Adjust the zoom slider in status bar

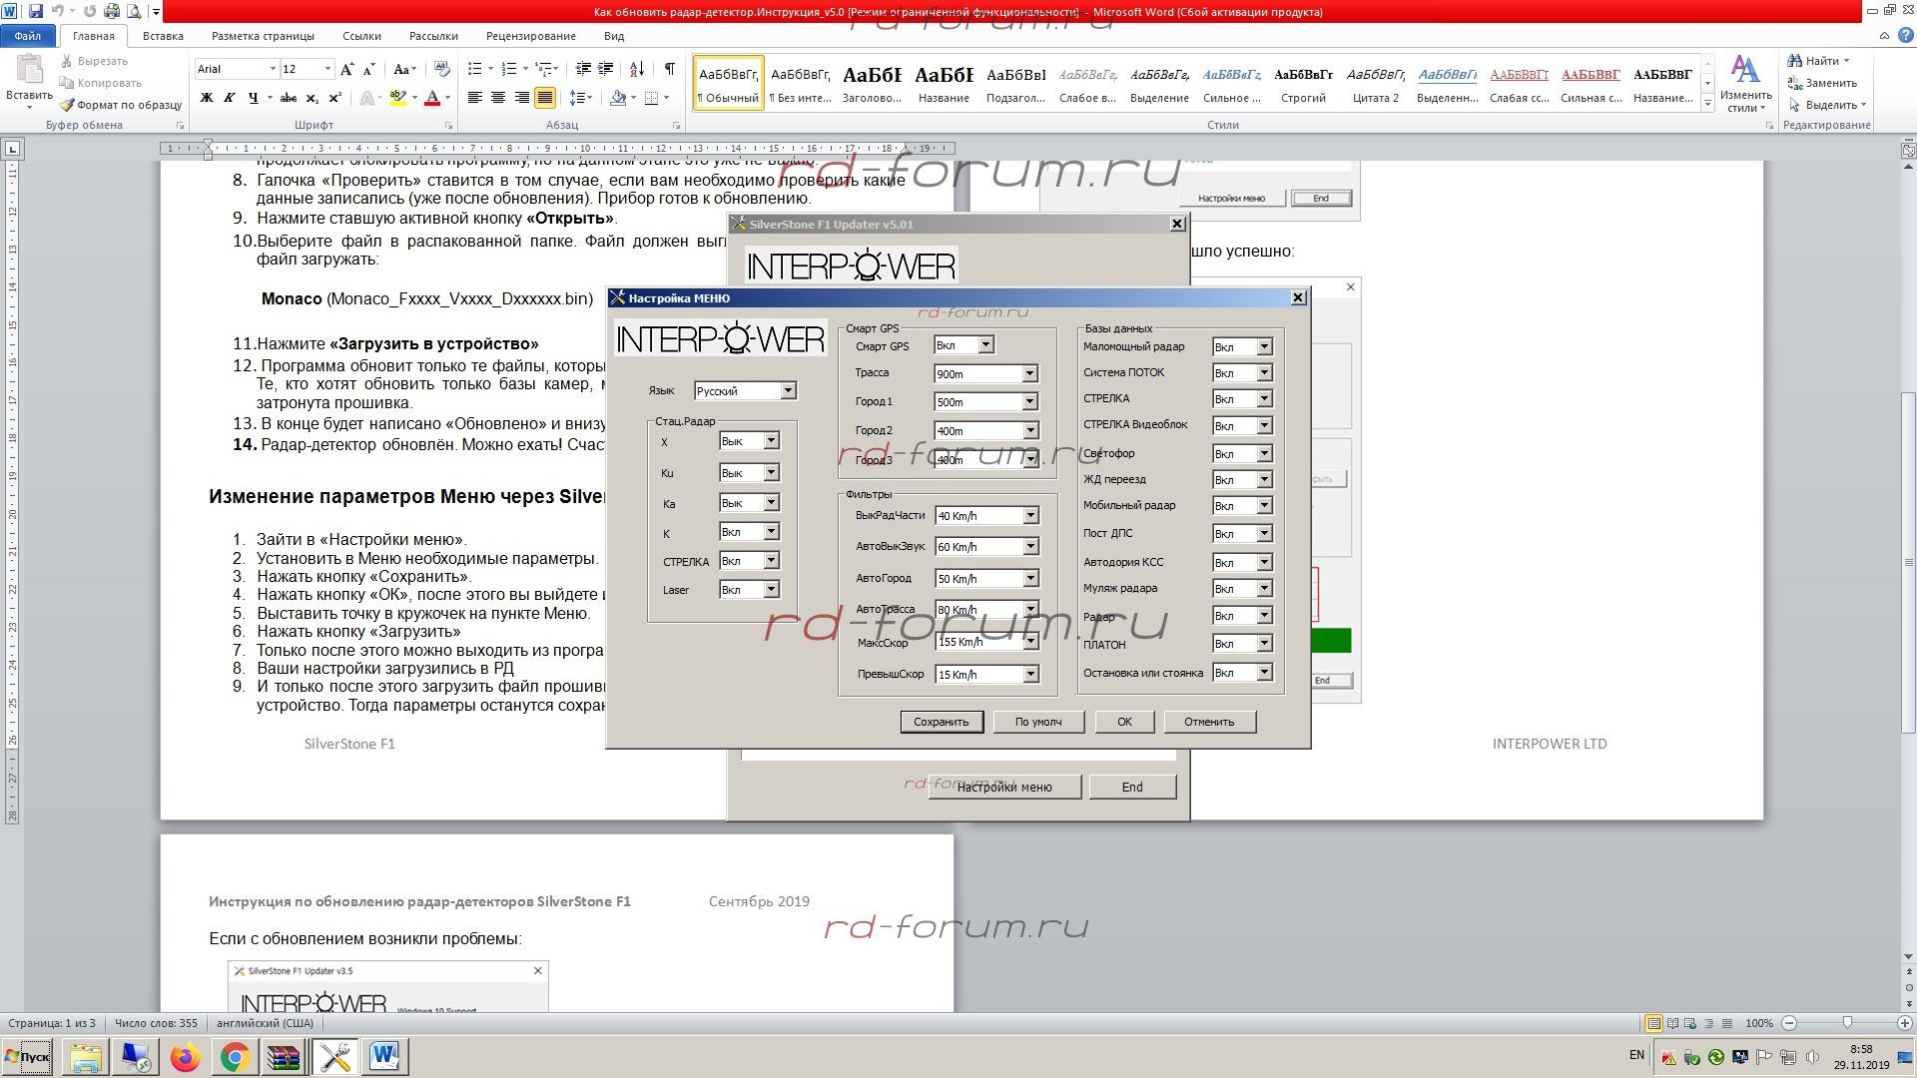(x=1847, y=1023)
